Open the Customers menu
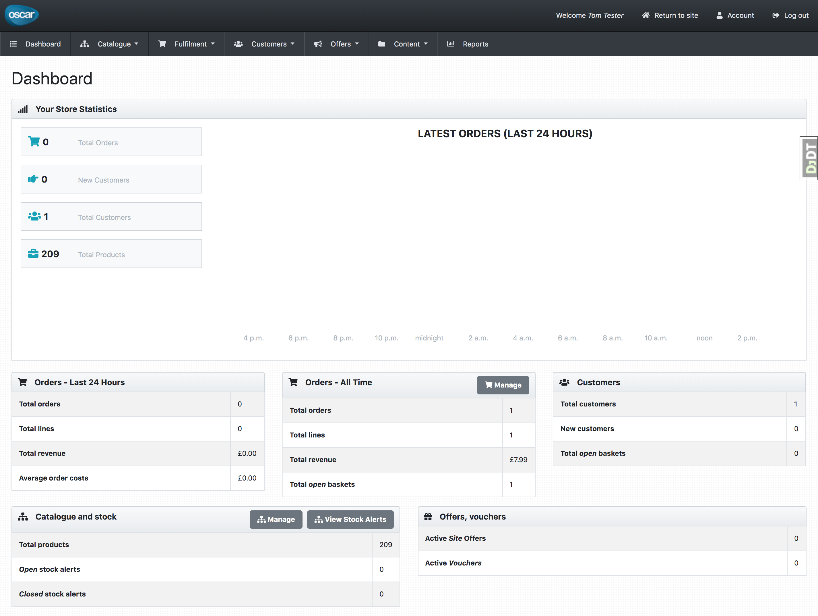The height and width of the screenshot is (616, 818). click(264, 44)
